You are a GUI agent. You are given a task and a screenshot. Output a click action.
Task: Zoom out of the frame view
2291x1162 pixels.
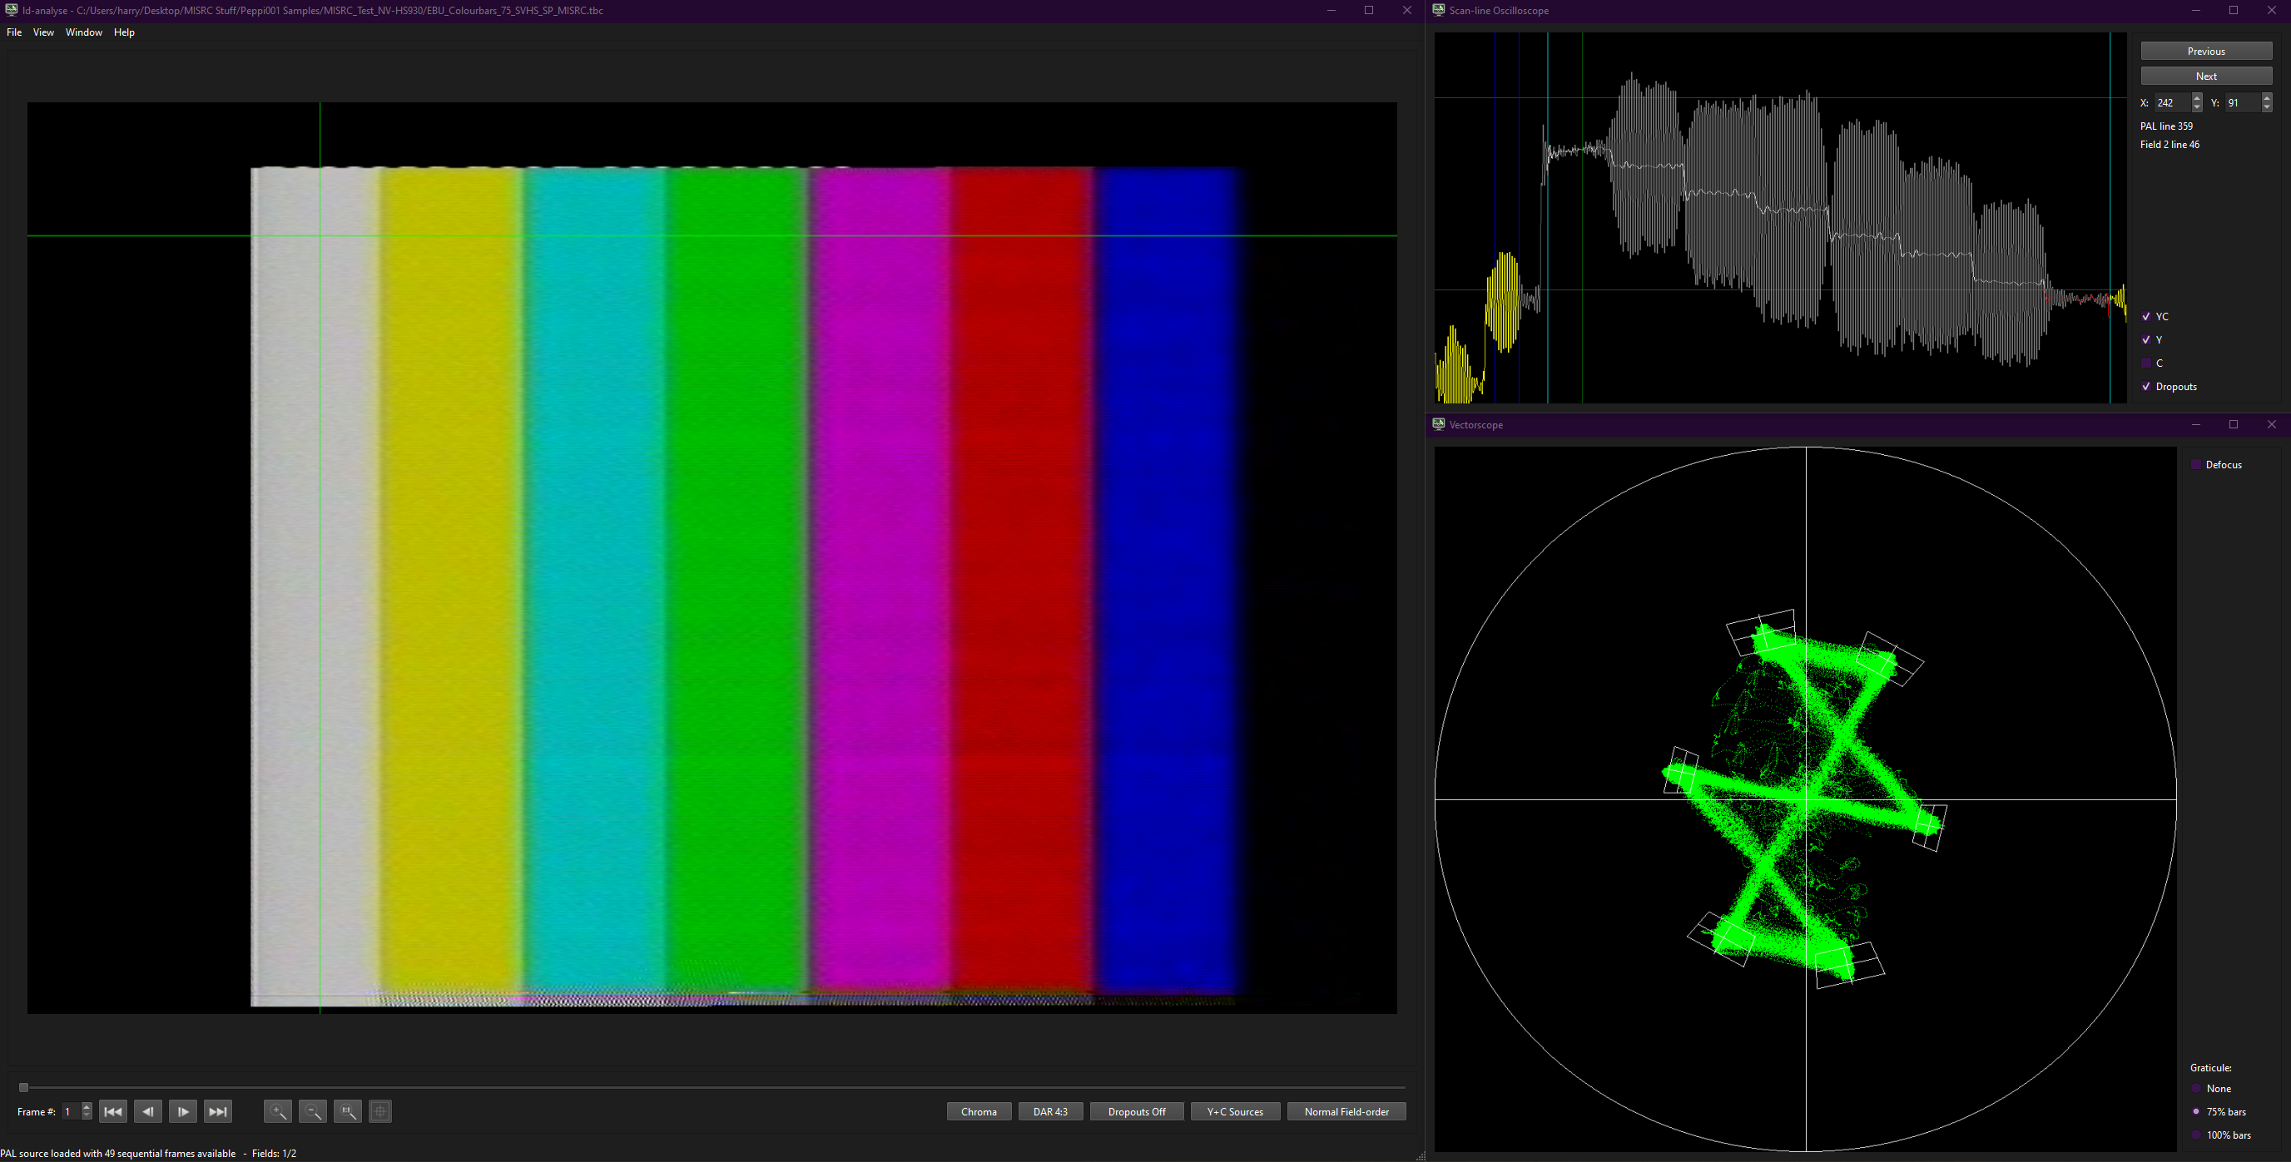click(x=312, y=1111)
